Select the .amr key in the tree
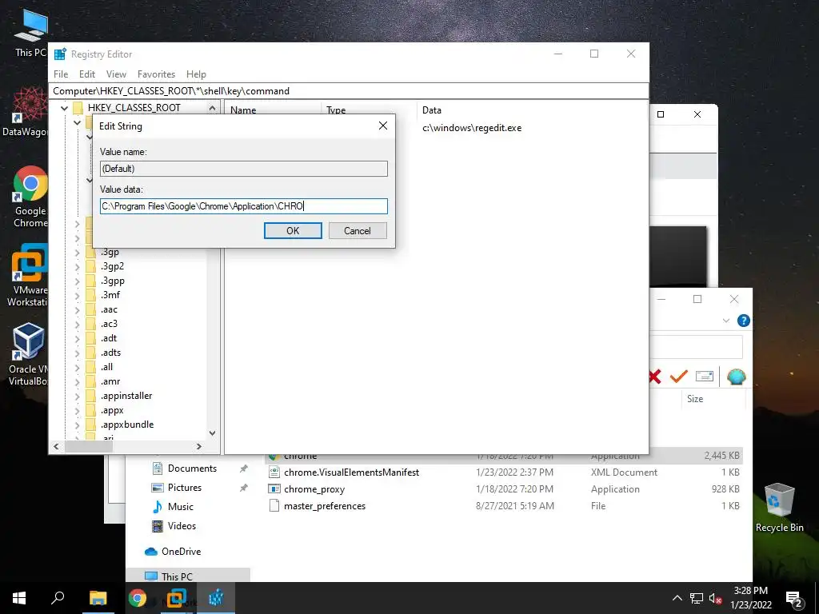 (110, 381)
